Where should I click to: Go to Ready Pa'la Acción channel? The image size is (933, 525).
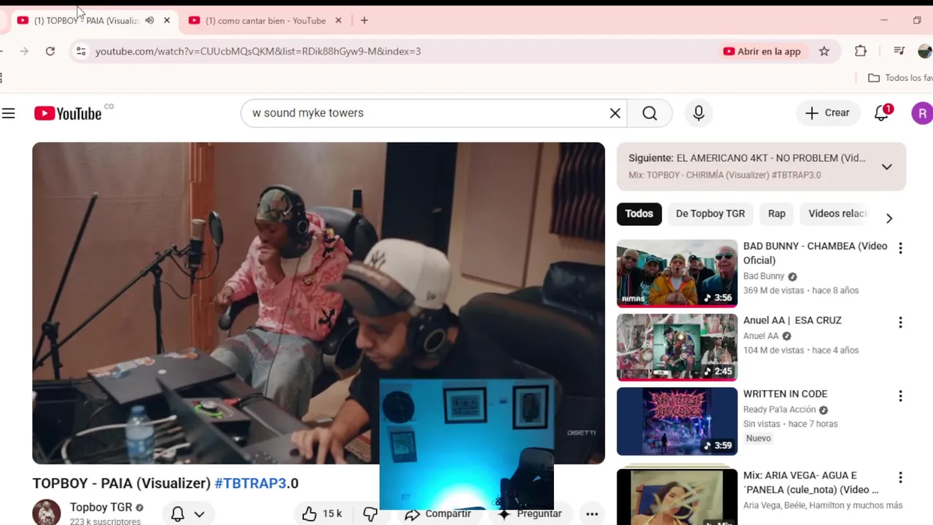click(779, 410)
